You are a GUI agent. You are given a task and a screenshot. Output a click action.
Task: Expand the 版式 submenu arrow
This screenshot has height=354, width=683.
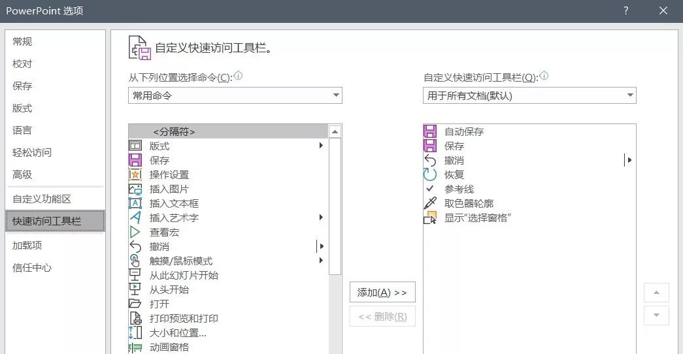(x=321, y=146)
